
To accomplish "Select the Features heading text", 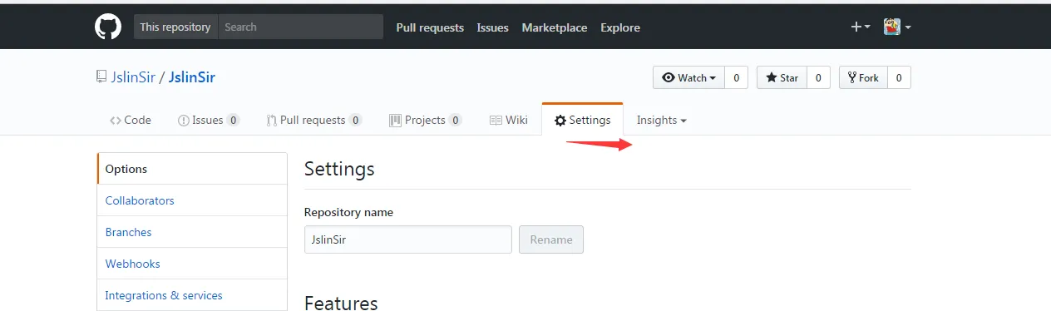I will (x=341, y=303).
